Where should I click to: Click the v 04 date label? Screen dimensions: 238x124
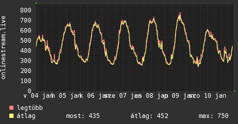pos(31,96)
